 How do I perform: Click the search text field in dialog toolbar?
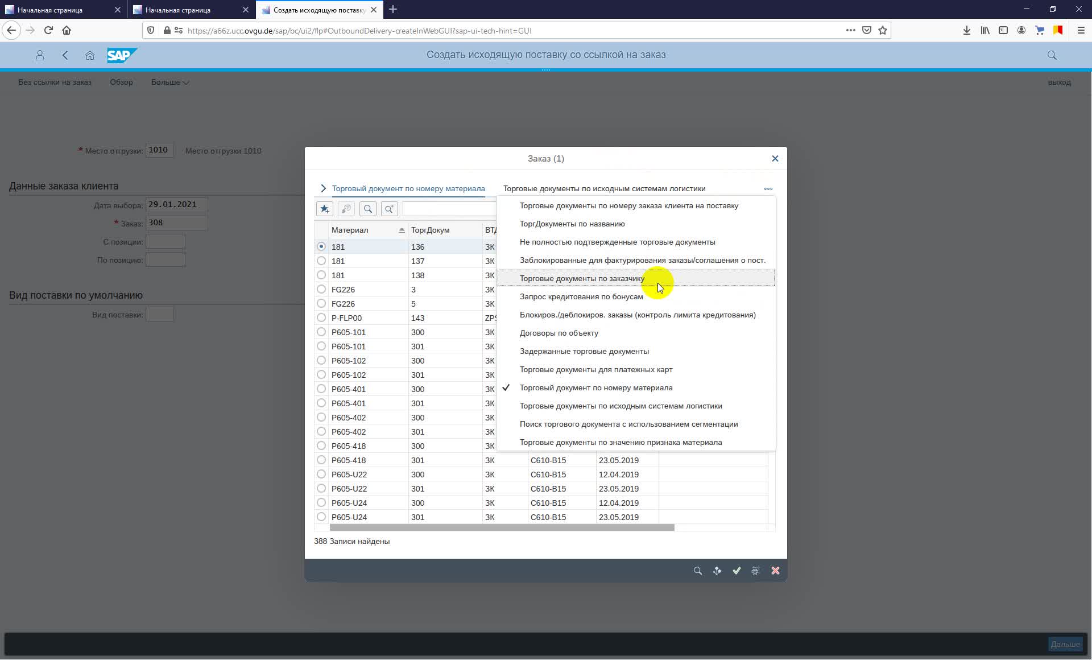coord(449,209)
